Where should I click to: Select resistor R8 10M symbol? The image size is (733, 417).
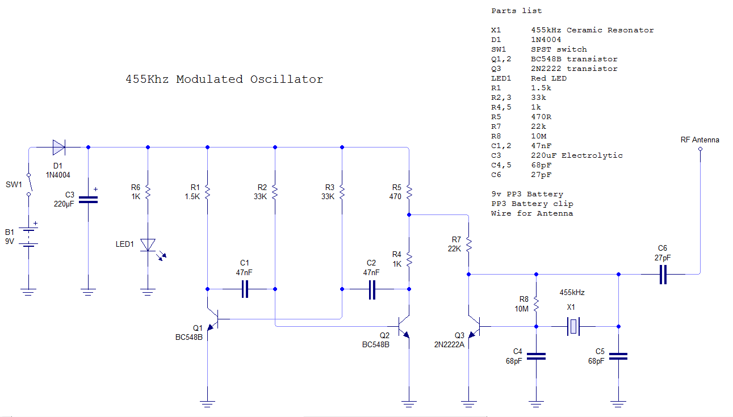pos(535,304)
